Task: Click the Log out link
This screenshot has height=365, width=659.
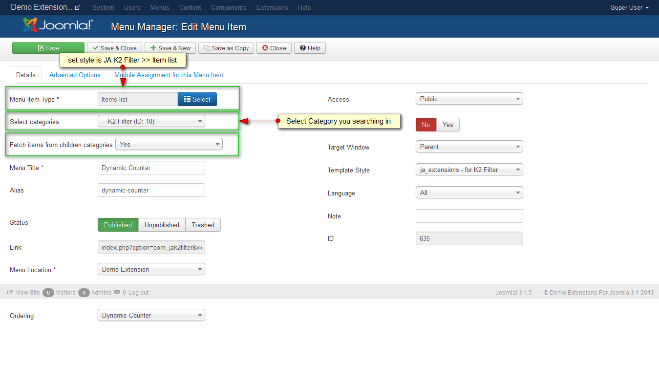Action: (139, 293)
